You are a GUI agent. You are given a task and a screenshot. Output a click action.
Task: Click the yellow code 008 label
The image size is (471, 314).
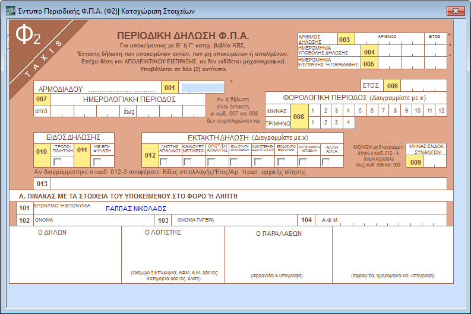(x=299, y=117)
